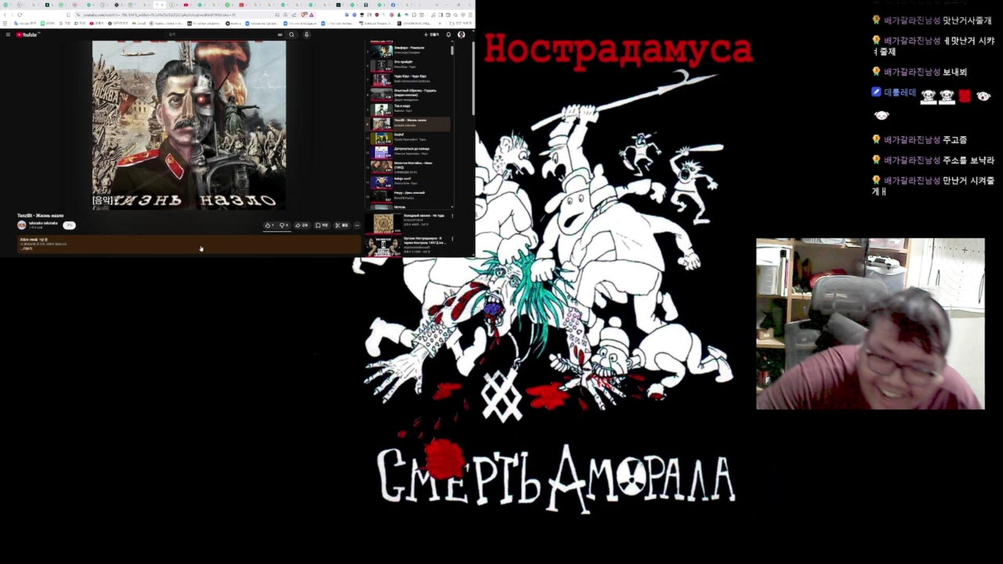Dislike the TanzIllt video
The image size is (1003, 564).
(284, 225)
